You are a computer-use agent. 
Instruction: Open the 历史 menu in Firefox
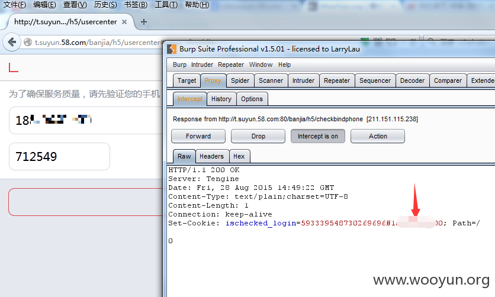(105, 4)
